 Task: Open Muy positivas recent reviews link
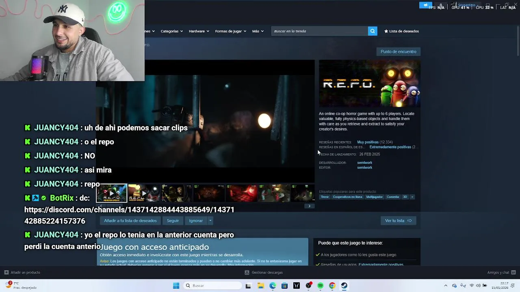click(368, 142)
